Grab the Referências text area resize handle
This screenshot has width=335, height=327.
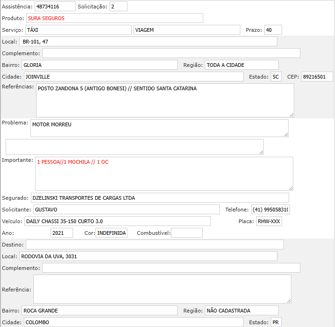tap(291, 115)
